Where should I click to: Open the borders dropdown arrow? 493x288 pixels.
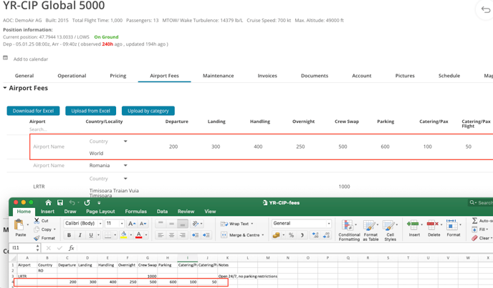pyautogui.click(x=115, y=235)
